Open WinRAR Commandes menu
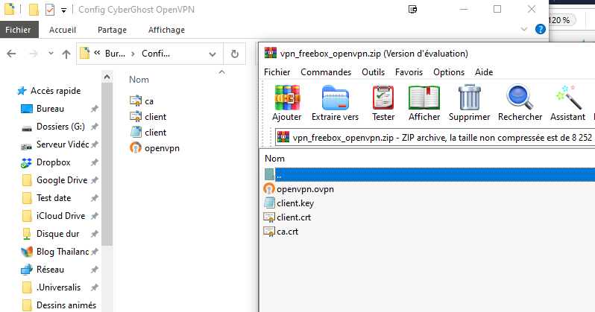The width and height of the screenshot is (595, 312). point(326,72)
